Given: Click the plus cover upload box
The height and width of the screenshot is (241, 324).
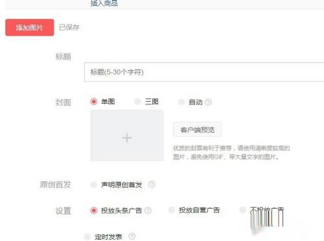Looking at the screenshot, I should coord(127,135).
